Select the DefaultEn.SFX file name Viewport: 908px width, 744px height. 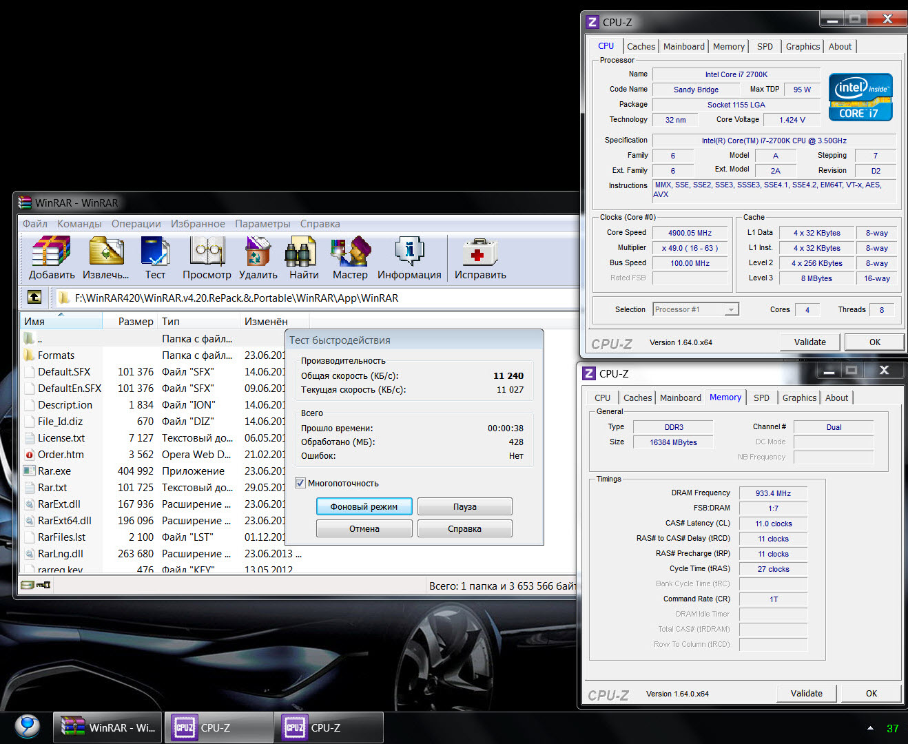(70, 389)
